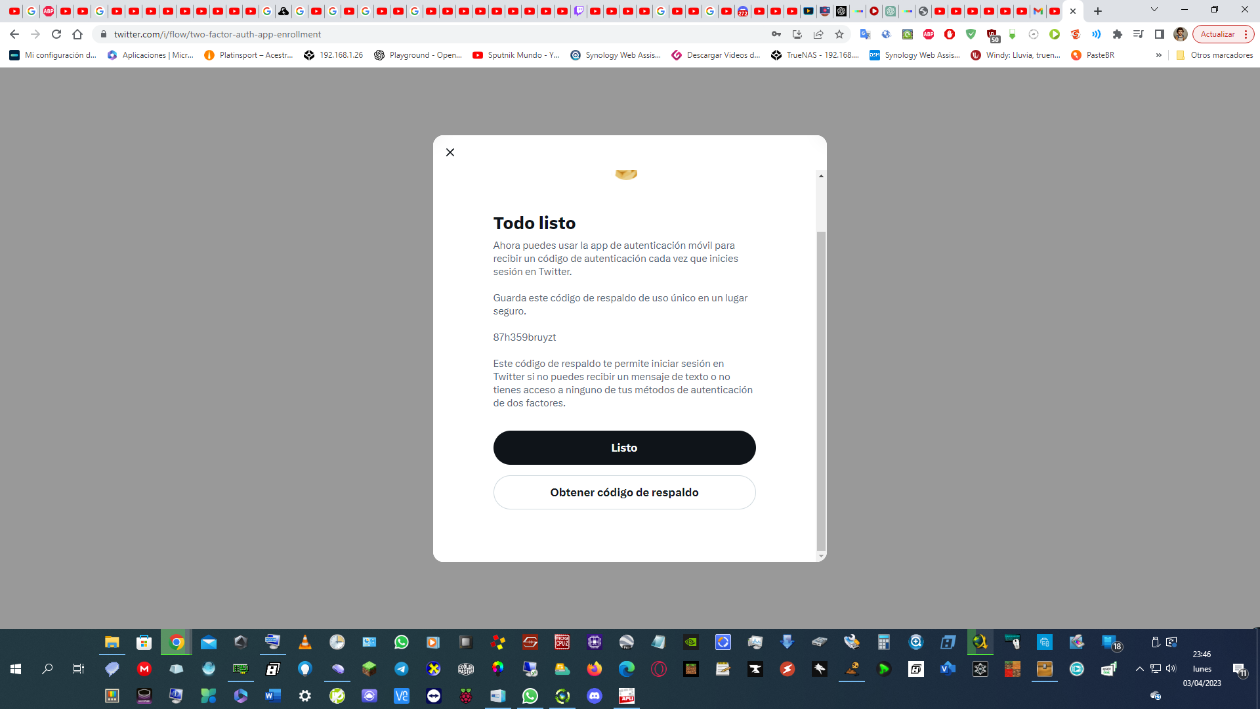This screenshot has width=1260, height=709.
Task: Click the Listo button
Action: tap(624, 448)
